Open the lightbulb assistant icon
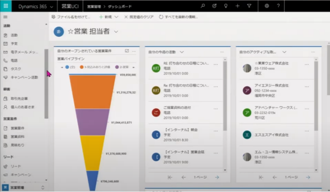Image resolution: width=330 pixels, height=192 pixels. [226, 6]
